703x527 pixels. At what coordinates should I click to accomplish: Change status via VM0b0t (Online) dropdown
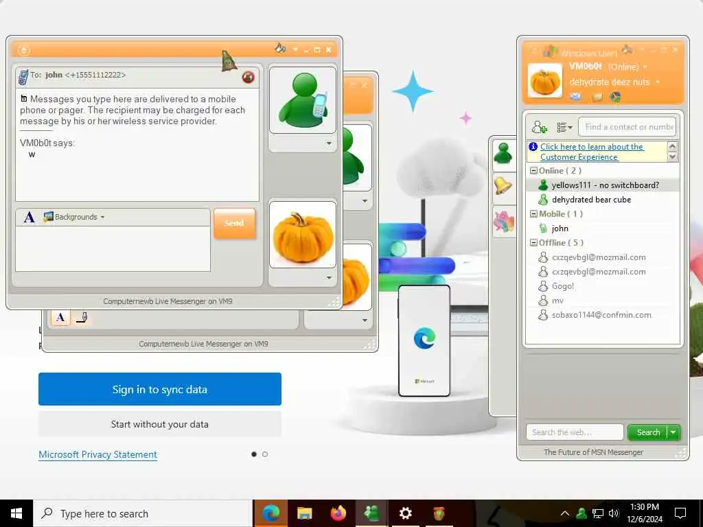(608, 67)
